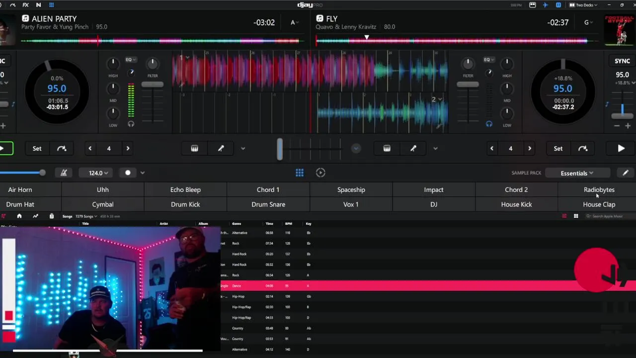Open left deck mixer tools icon
Image resolution: width=636 pixels, height=358 pixels.
194,148
